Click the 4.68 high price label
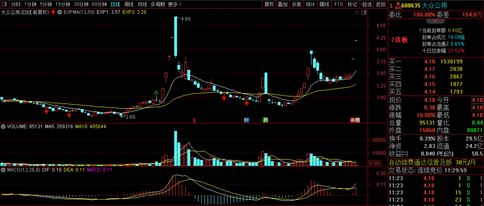The width and height of the screenshot is (484, 206). (x=186, y=19)
